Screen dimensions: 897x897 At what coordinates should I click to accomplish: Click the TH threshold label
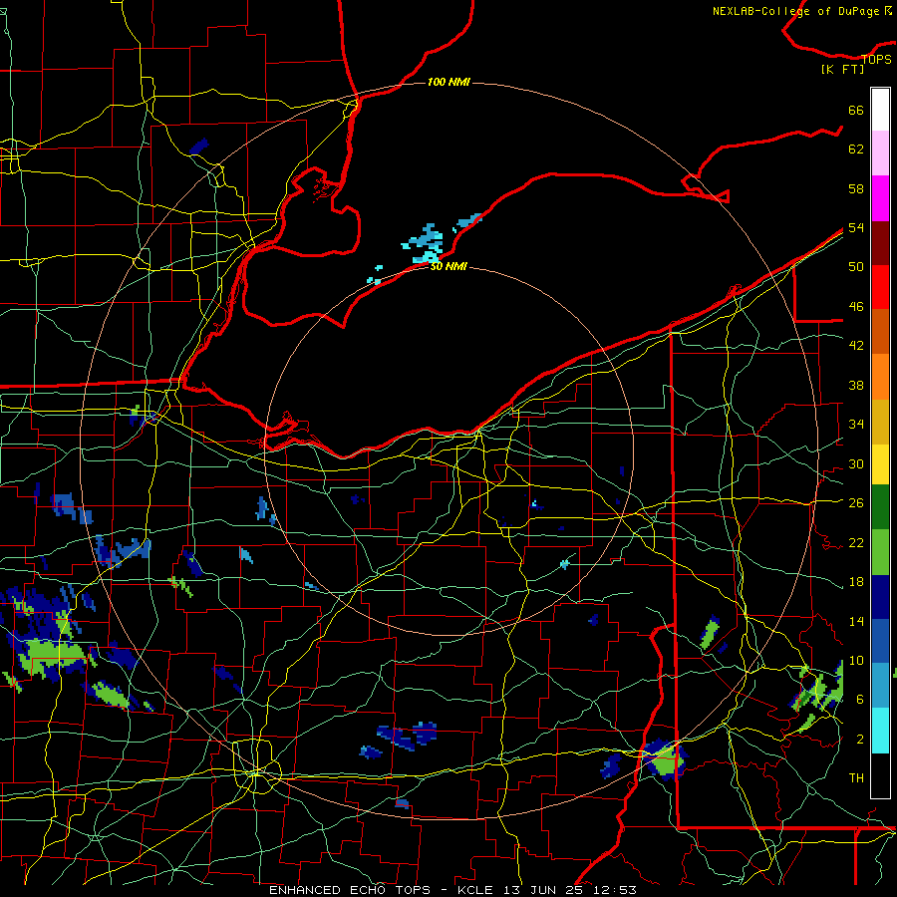click(856, 778)
